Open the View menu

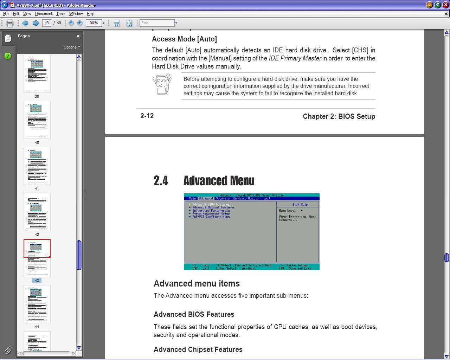[x=27, y=14]
